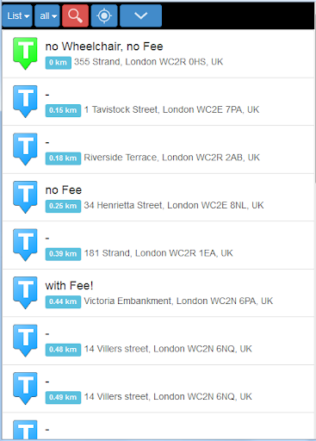Click the marker icon for Victoria Embankment
Viewport: 316px width, 441px height.
[25, 293]
